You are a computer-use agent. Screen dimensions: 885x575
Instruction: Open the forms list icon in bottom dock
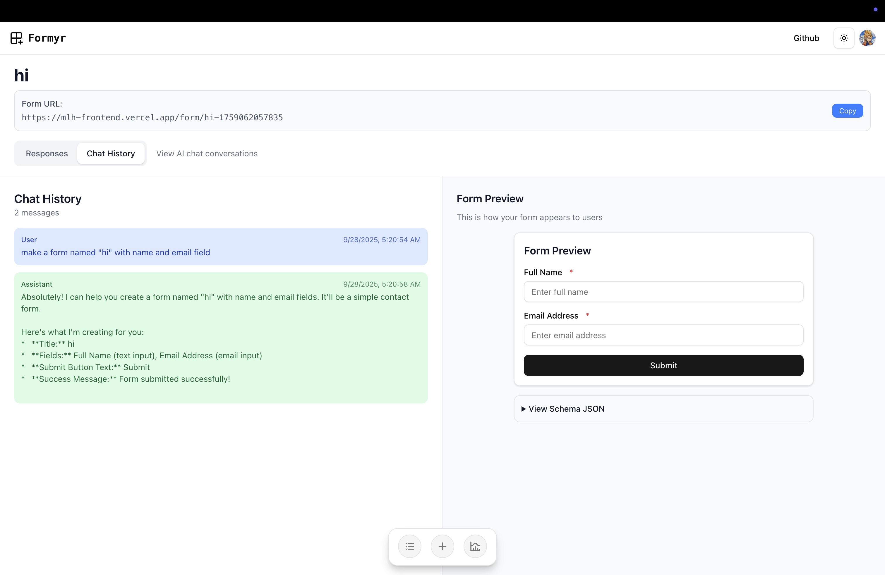pos(409,546)
